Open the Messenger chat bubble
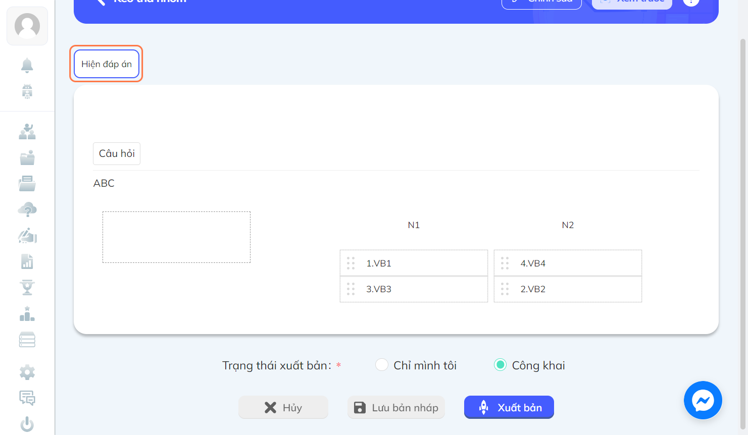 703,400
